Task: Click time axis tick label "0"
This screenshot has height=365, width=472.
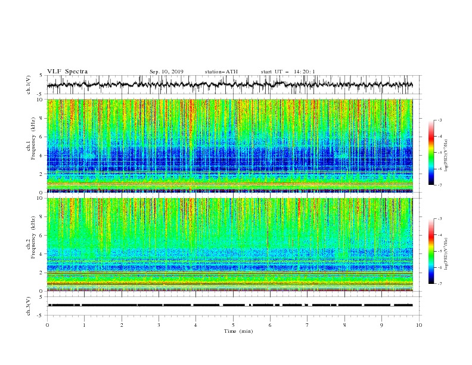Action: tap(47, 325)
